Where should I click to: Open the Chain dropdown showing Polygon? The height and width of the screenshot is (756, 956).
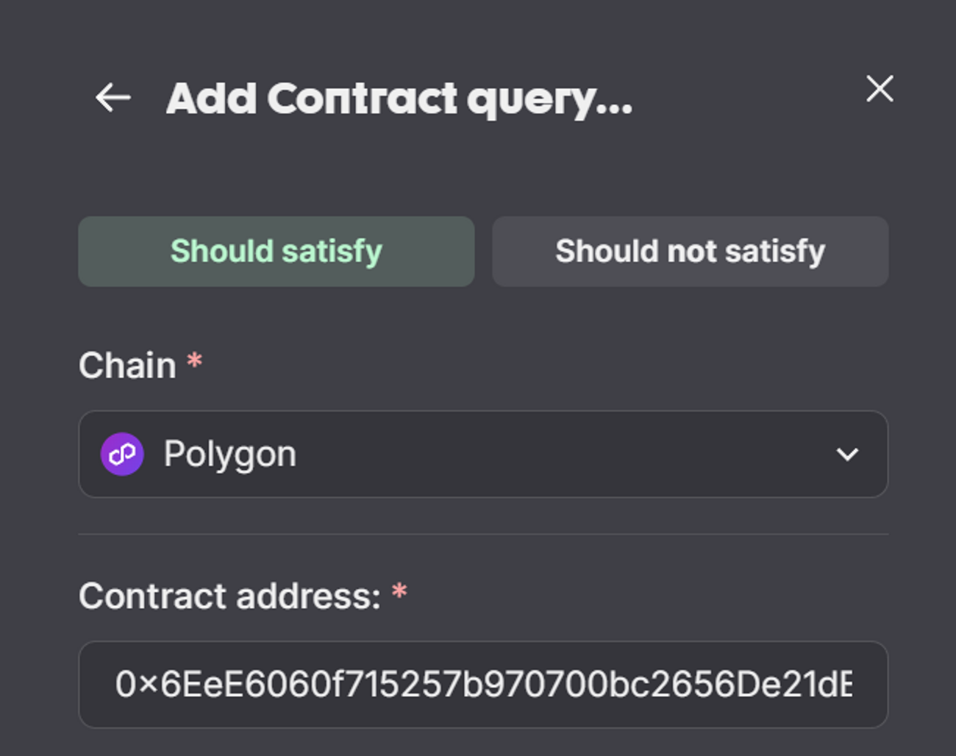(483, 454)
